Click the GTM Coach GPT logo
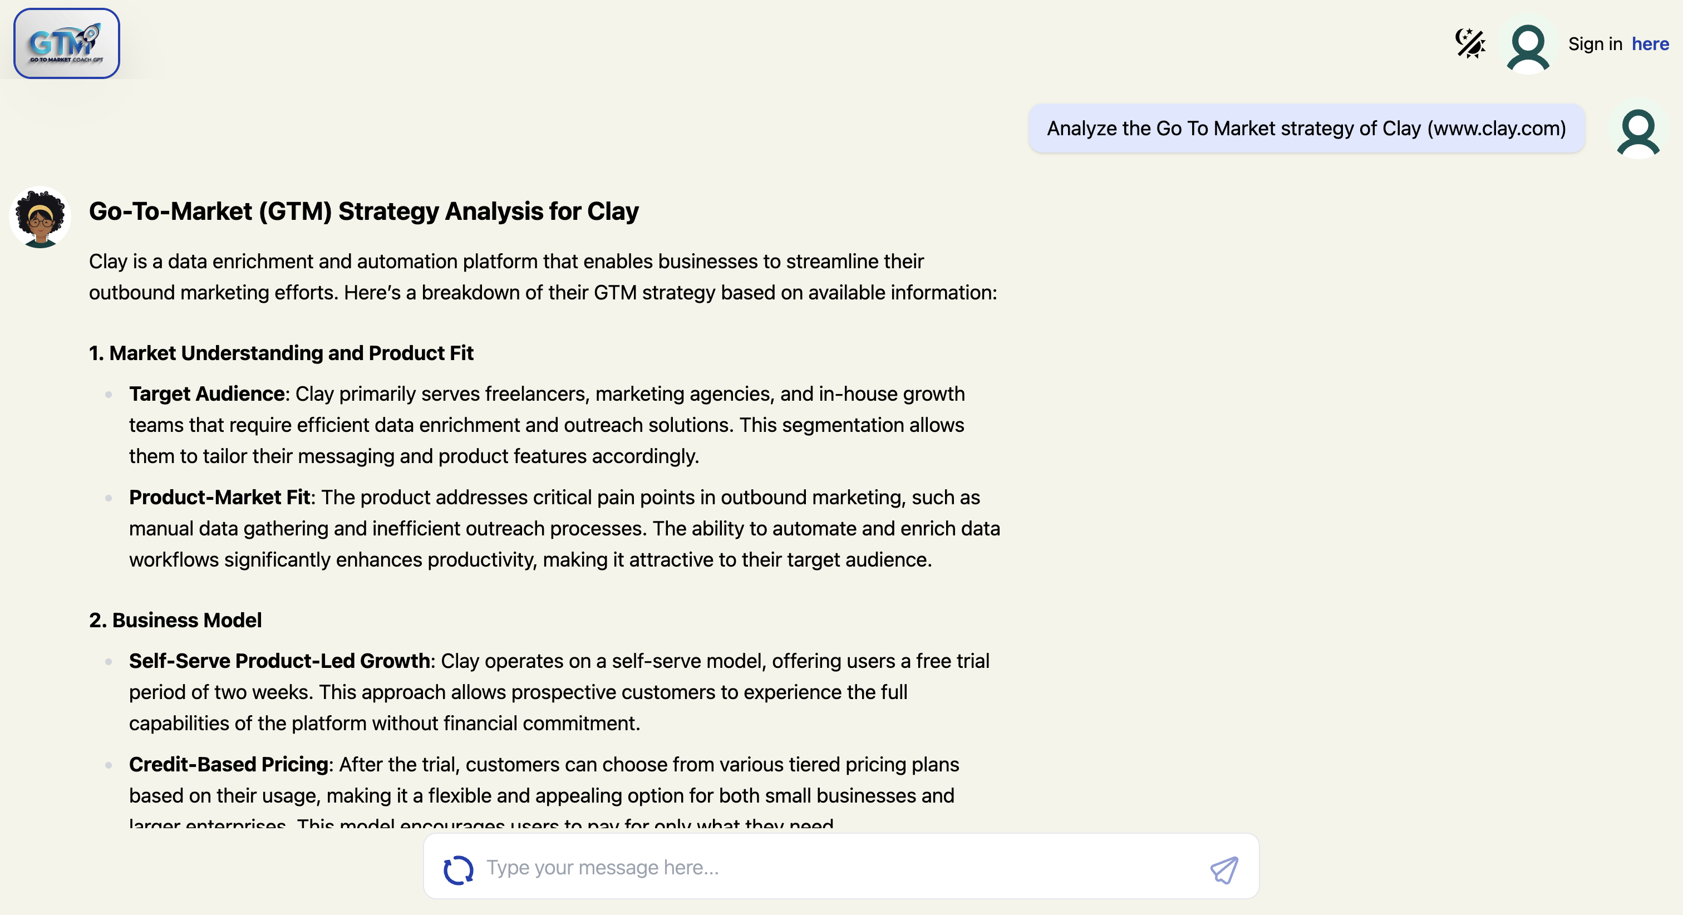Viewport: 1683px width, 915px height. pyautogui.click(x=67, y=44)
